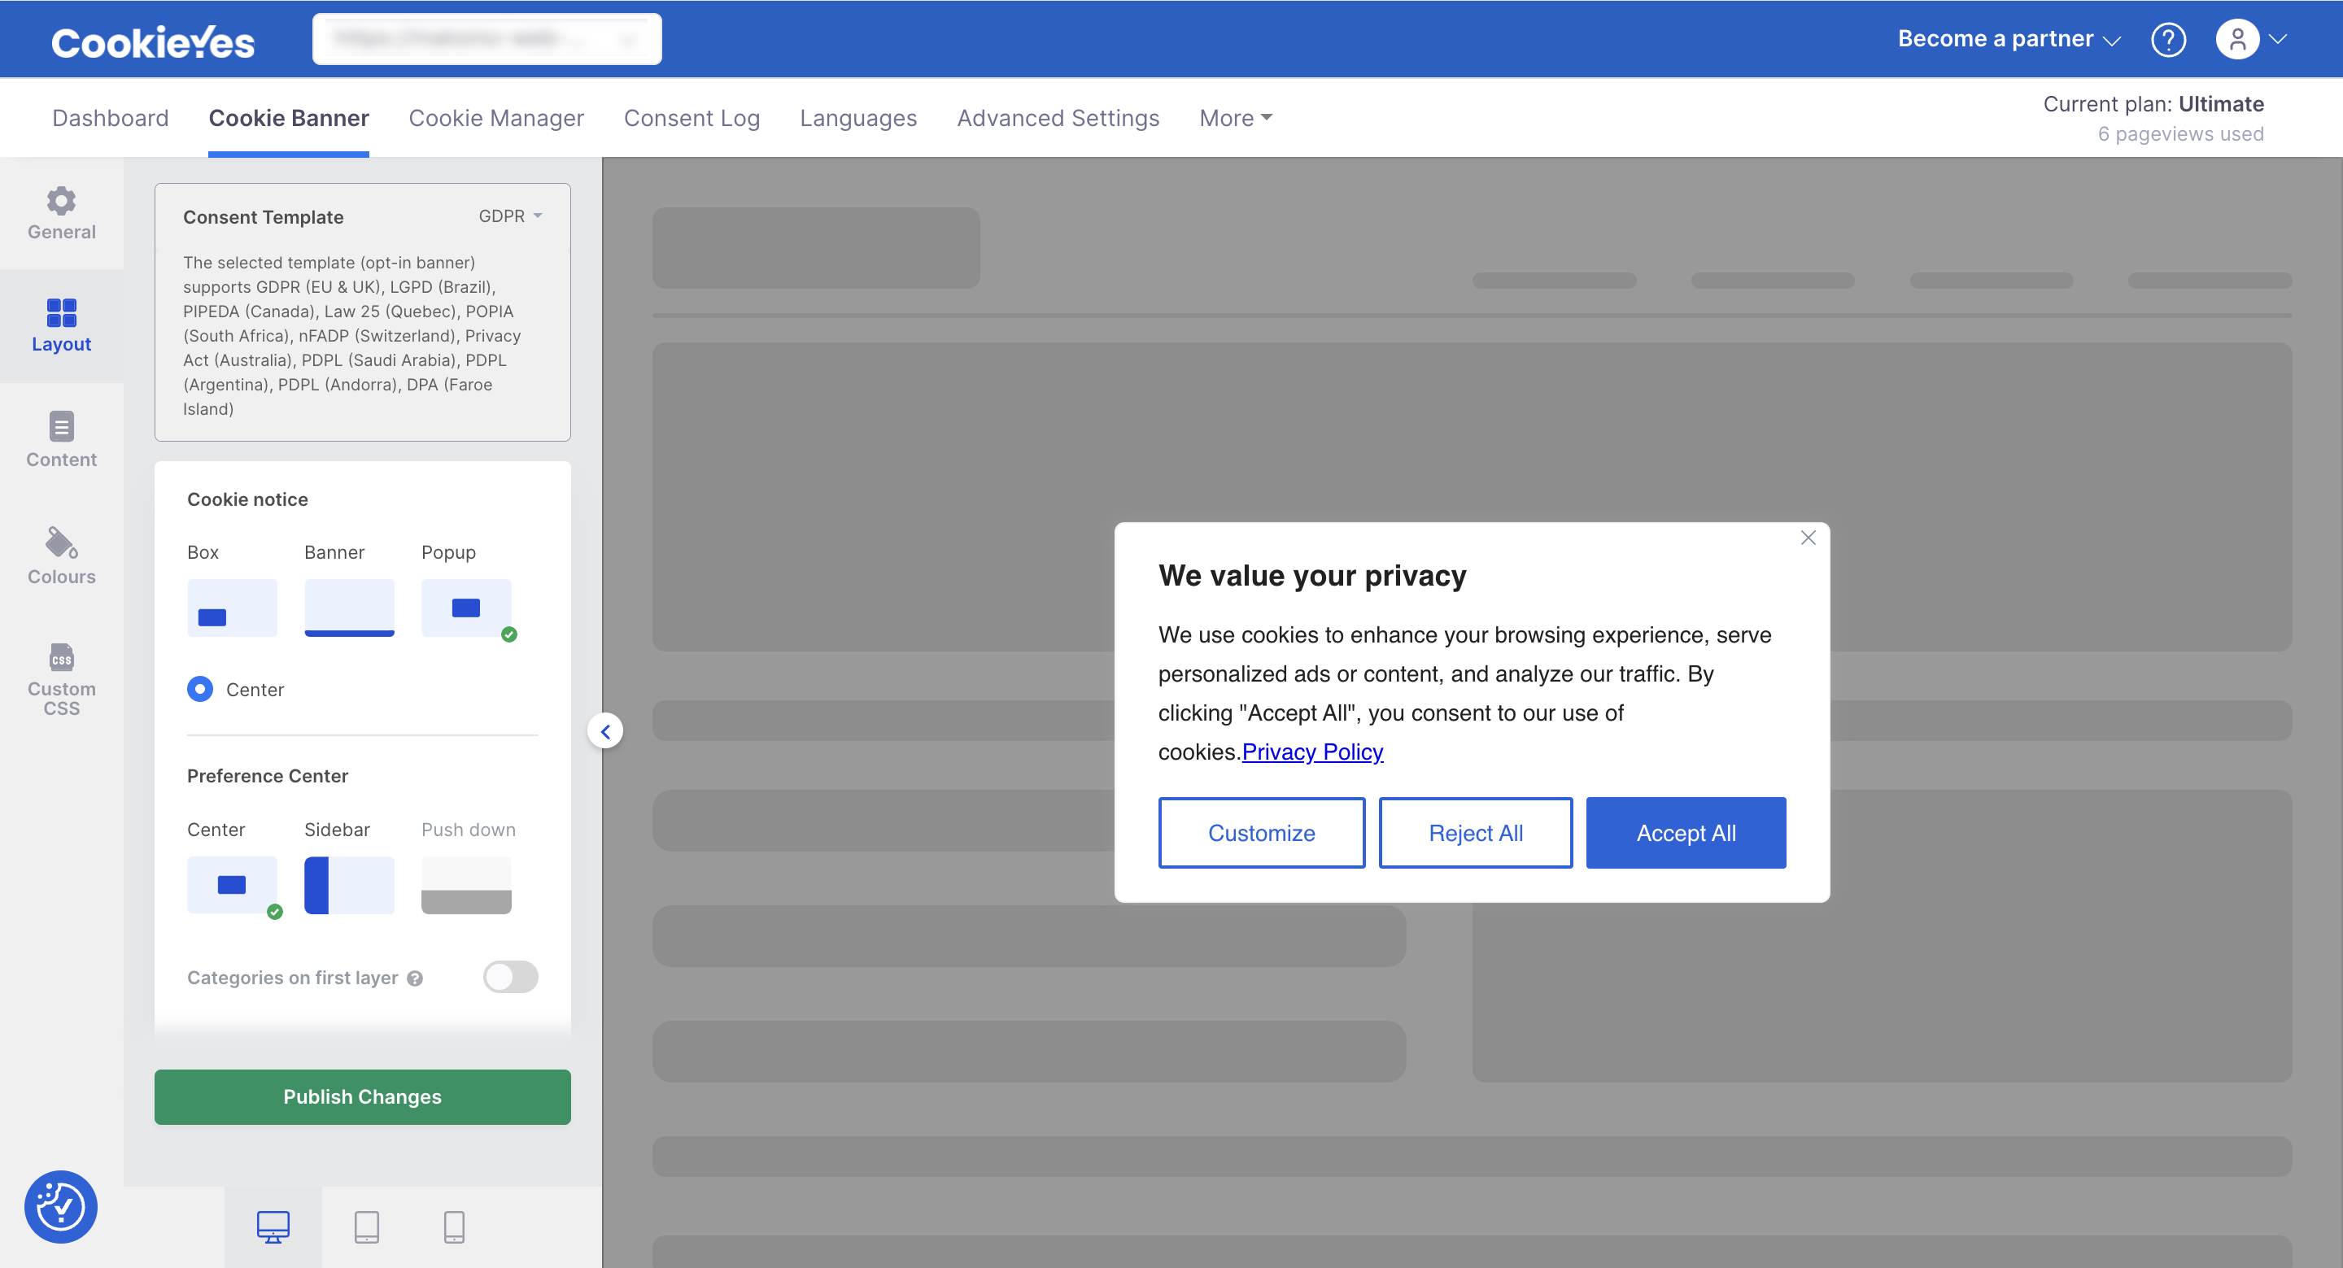
Task: Switch preview to mobile device
Action: click(454, 1227)
